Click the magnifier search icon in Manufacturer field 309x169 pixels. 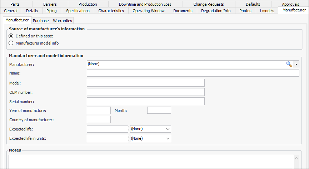[x=289, y=64]
